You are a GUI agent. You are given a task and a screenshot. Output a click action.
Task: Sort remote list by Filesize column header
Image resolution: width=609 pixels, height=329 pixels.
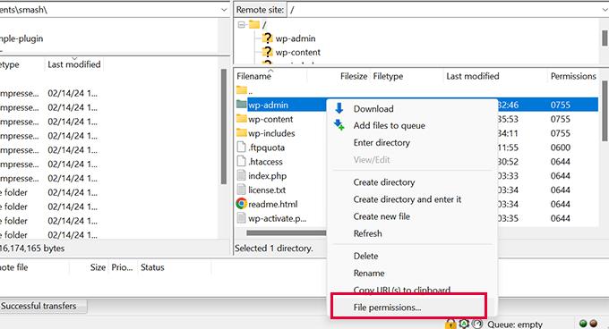click(x=354, y=76)
